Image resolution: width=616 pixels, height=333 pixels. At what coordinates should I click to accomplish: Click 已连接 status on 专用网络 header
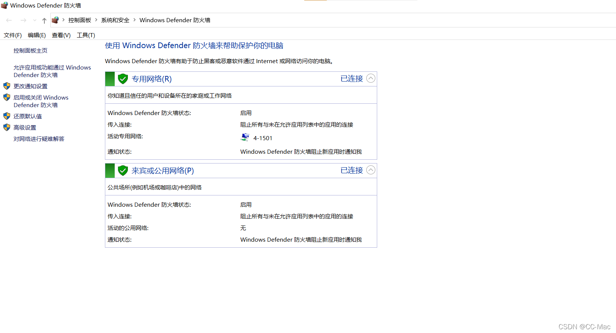(352, 79)
